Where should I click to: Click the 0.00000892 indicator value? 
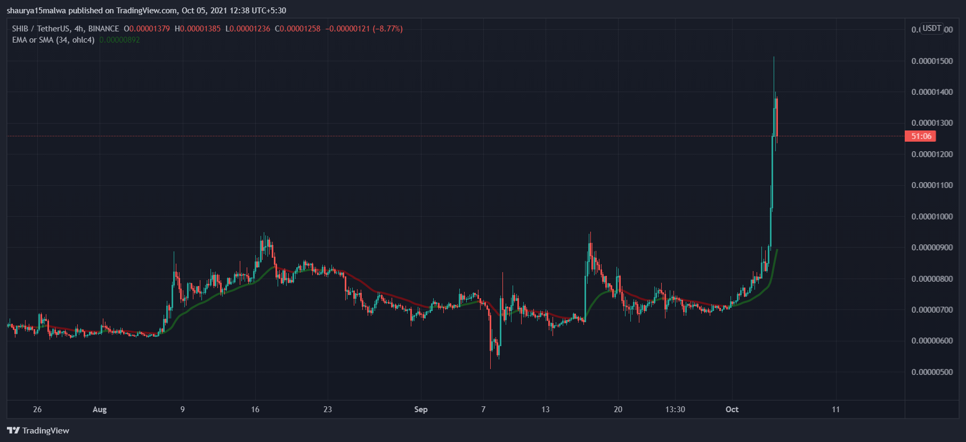[119, 40]
